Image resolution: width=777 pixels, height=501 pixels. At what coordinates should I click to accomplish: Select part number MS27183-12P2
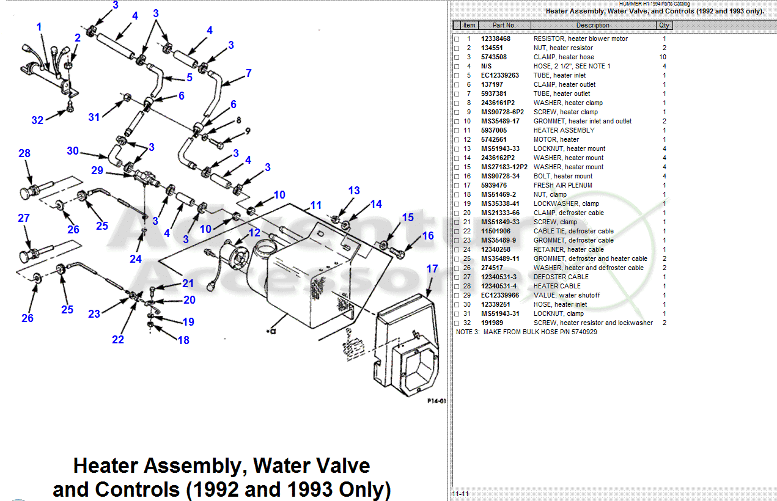click(x=504, y=167)
